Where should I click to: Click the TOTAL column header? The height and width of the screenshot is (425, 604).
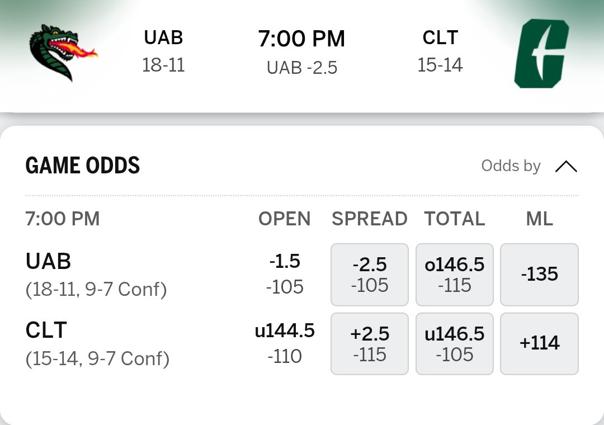pyautogui.click(x=455, y=219)
